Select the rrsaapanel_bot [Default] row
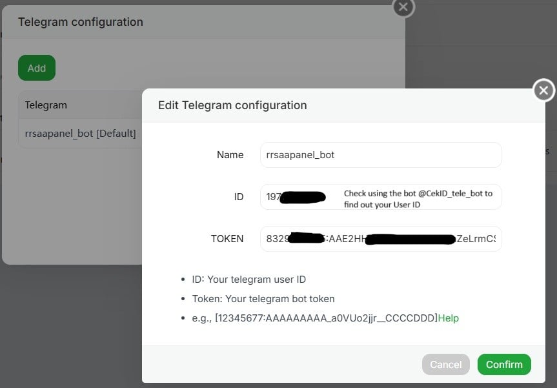 coord(80,134)
